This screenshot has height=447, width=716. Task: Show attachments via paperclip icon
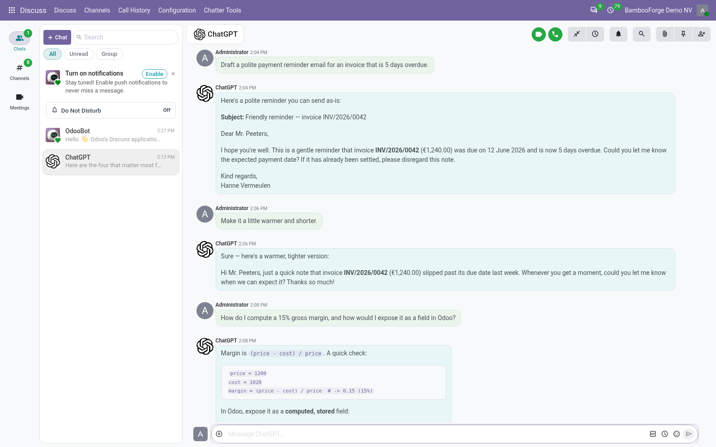tap(665, 34)
